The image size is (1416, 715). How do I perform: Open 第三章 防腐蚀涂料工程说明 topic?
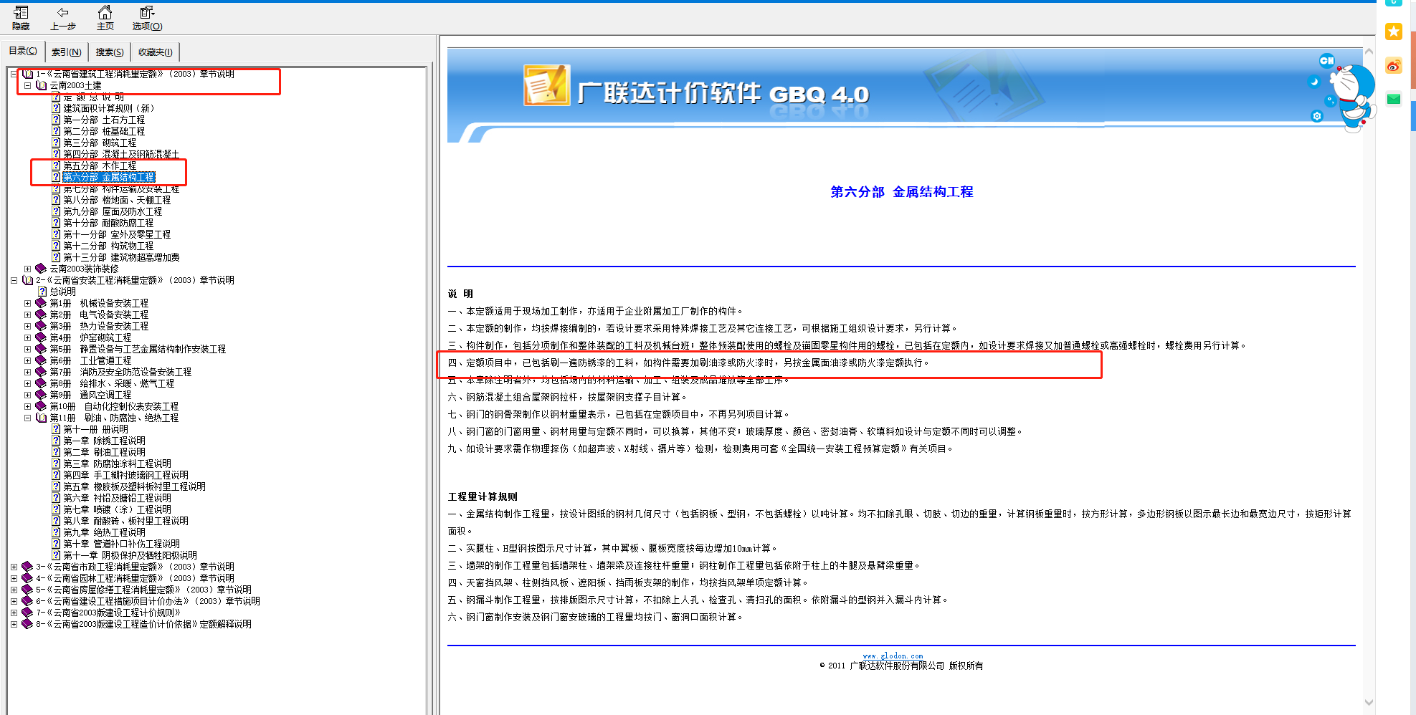pyautogui.click(x=117, y=464)
